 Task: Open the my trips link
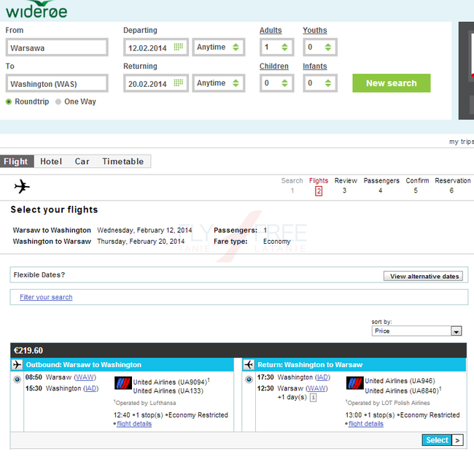tap(462, 142)
